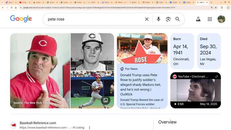Click the baseball-reference.com URL breadcrumb
Image resolution: width=231 pixels, height=130 pixels.
coord(52,128)
